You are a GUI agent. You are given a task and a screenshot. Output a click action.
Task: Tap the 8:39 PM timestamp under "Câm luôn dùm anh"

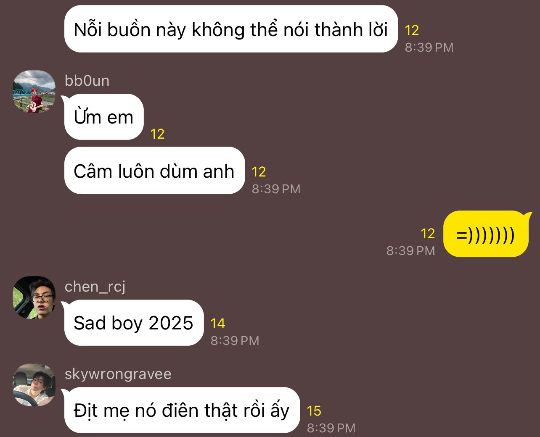click(x=276, y=189)
